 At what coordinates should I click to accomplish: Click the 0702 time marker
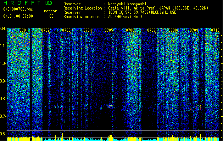click(x=45, y=30)
